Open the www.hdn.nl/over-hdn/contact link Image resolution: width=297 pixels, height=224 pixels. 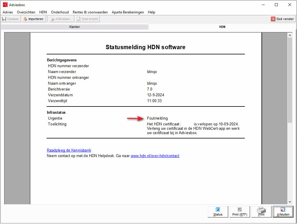(x=155, y=156)
